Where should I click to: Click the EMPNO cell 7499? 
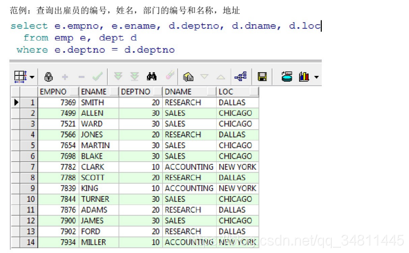(59, 113)
